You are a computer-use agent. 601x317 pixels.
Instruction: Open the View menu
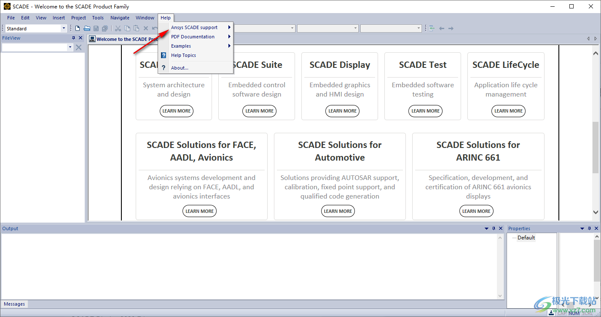(41, 18)
